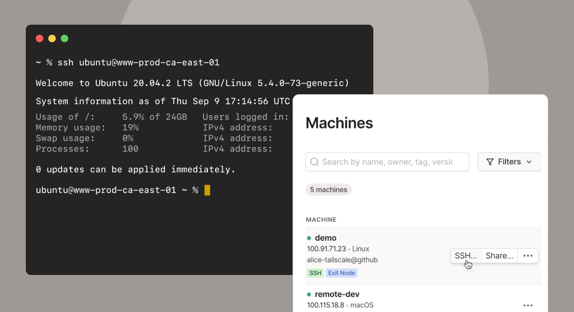Open the demo machine name link
This screenshot has width=574, height=312.
coord(326,238)
